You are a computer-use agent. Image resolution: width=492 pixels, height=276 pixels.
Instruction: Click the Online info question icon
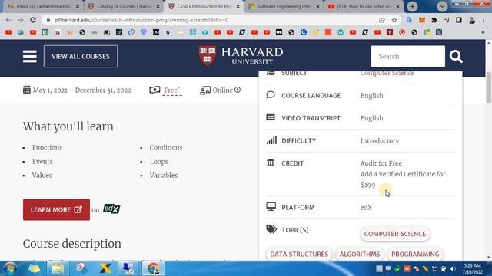coord(238,90)
